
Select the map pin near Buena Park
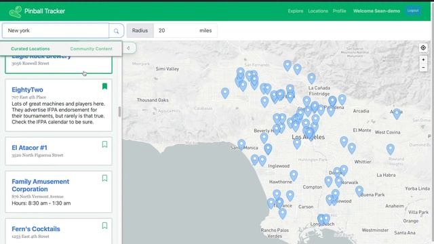tap(359, 191)
